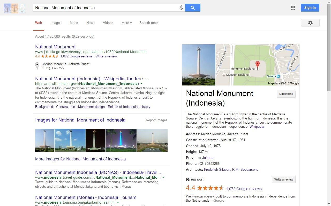Select the Web tab
This screenshot has height=206, width=331.
point(39,23)
